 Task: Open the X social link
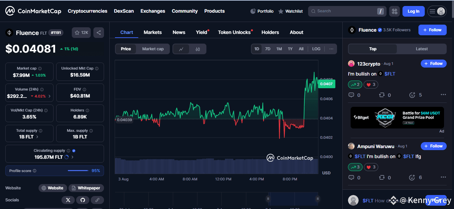[x=68, y=200]
